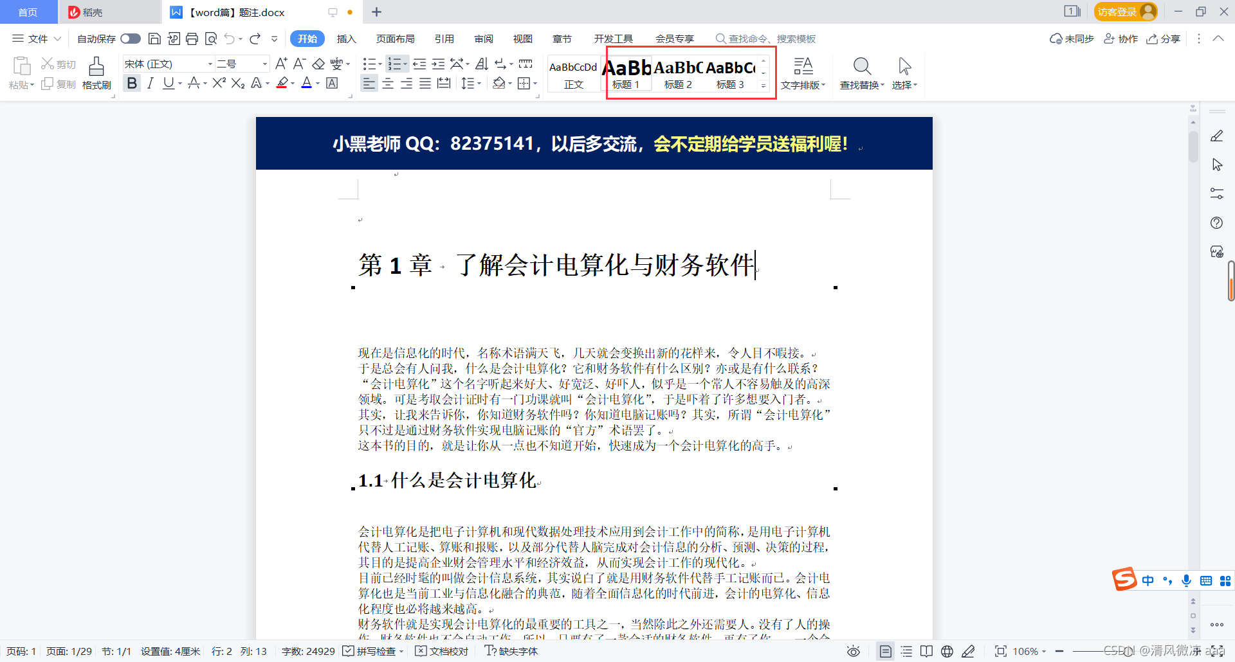This screenshot has width=1235, height=662.
Task: Apply superscript to selected text
Action: coord(218,83)
